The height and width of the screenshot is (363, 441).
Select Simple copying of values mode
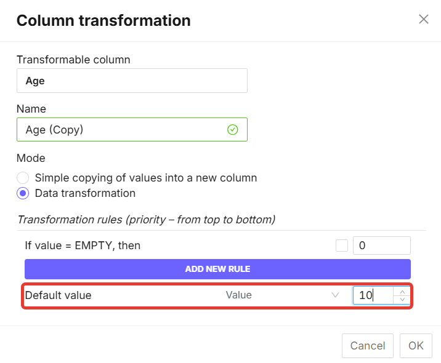click(x=23, y=178)
